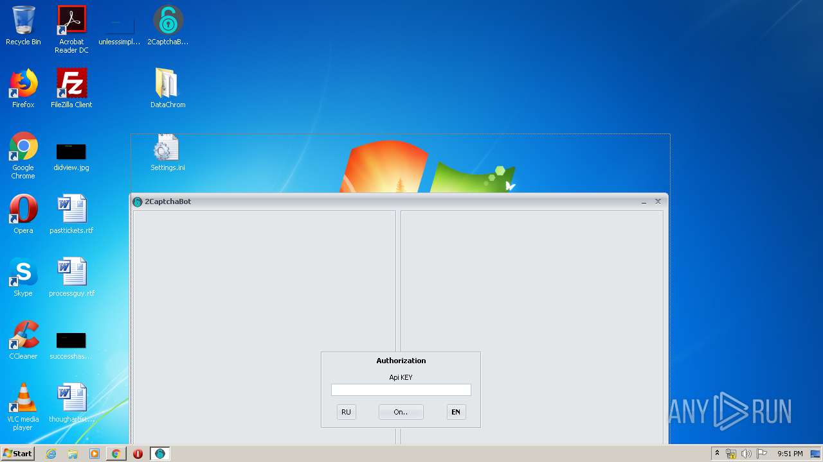Viewport: 823px width, 462px height.
Task: Open the network tray icon
Action: pyautogui.click(x=731, y=454)
